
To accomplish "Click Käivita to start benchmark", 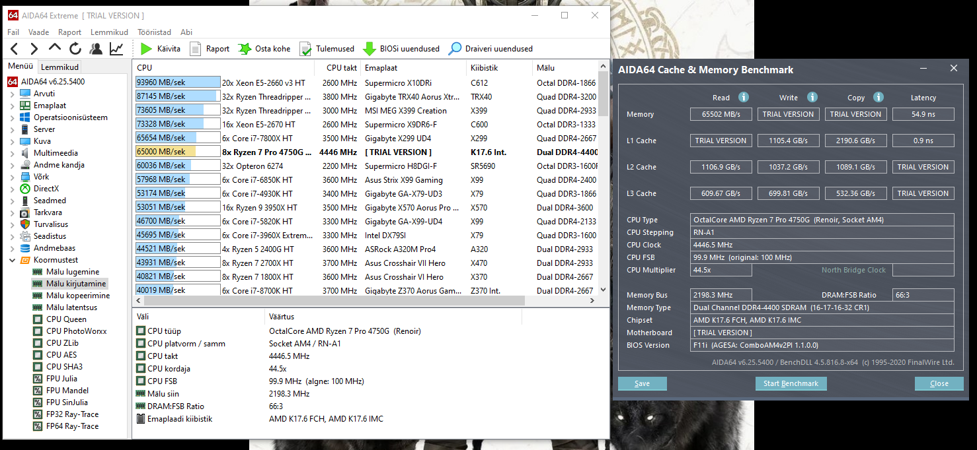I will [161, 48].
